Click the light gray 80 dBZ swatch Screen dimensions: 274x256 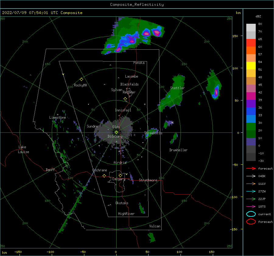click(251, 27)
